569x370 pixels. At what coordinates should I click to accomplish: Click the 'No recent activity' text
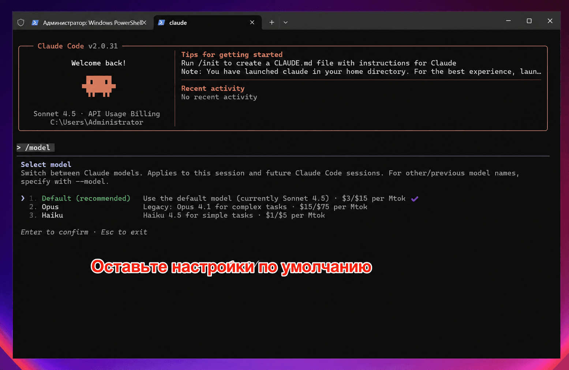[x=219, y=97]
